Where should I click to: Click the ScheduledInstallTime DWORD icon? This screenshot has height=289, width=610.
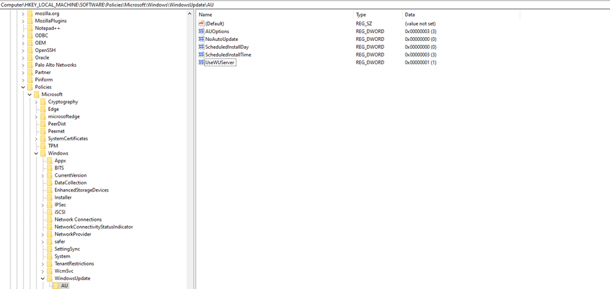201,55
